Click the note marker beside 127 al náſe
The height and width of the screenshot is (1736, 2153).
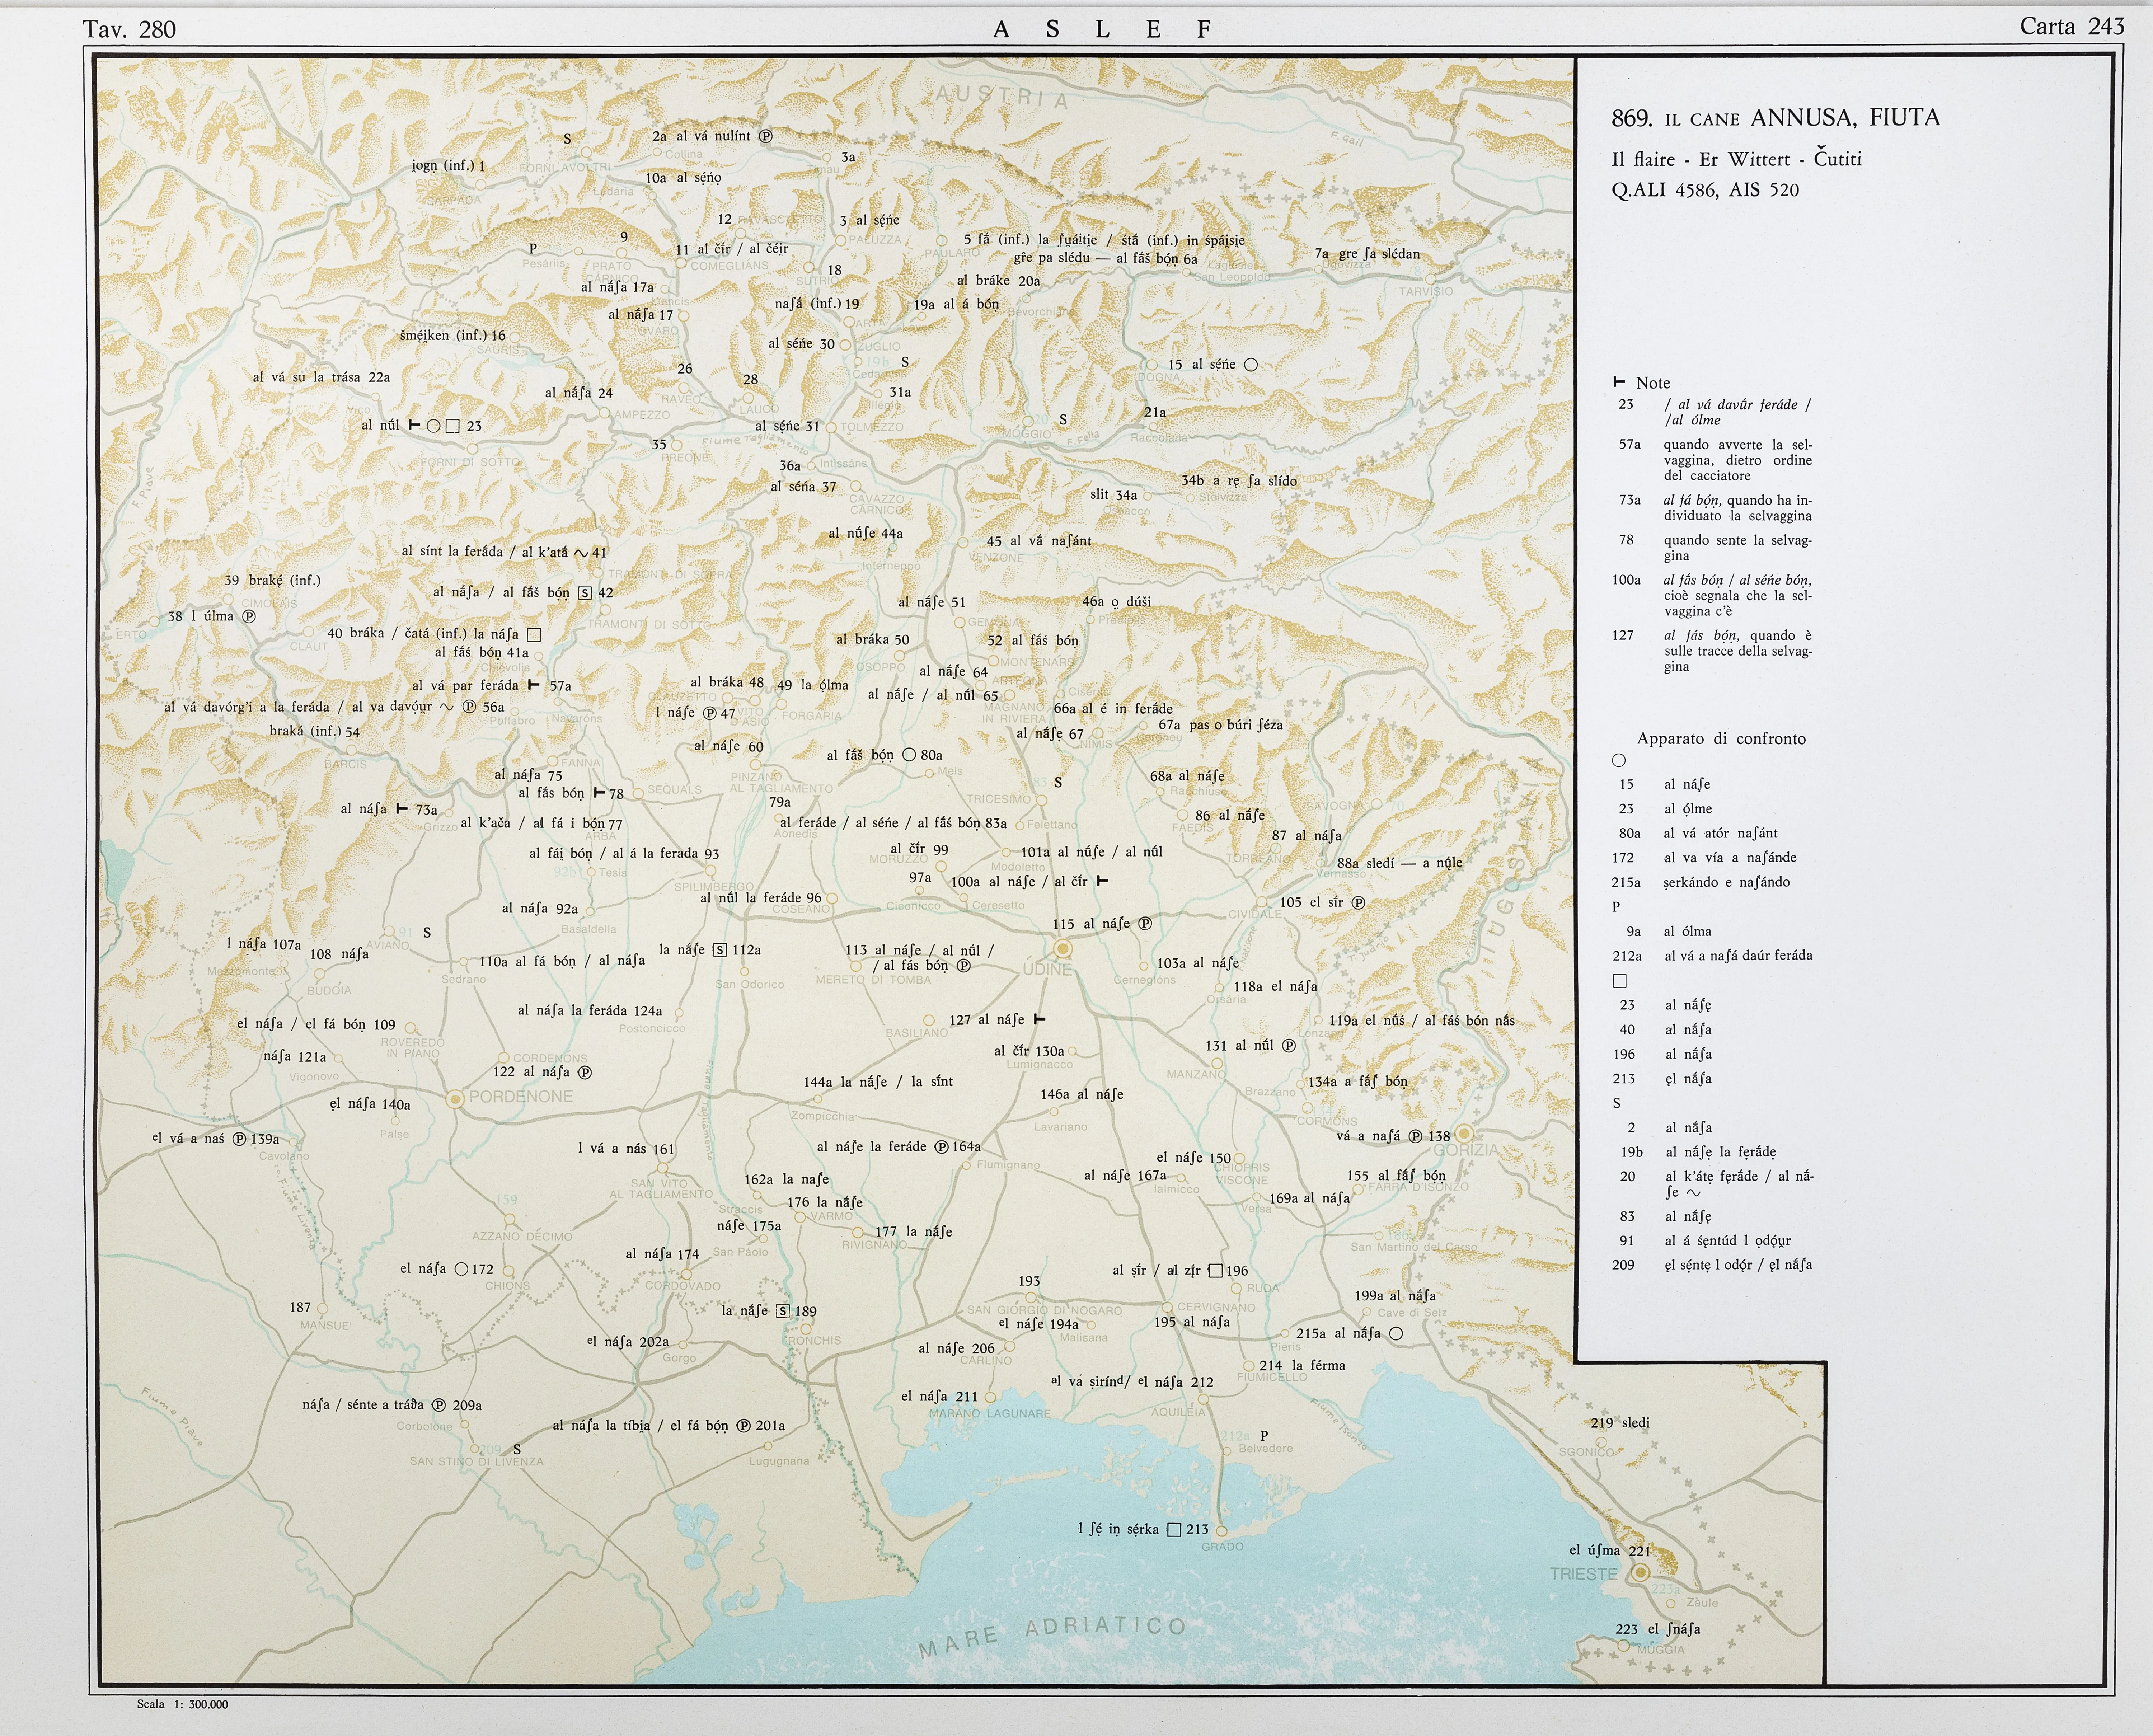[x=1039, y=1019]
